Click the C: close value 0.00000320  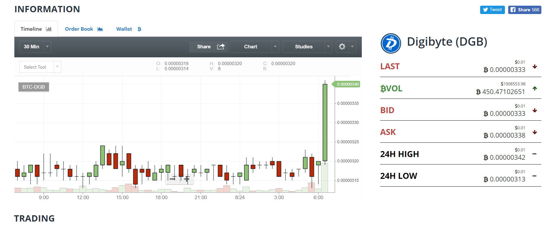(283, 64)
